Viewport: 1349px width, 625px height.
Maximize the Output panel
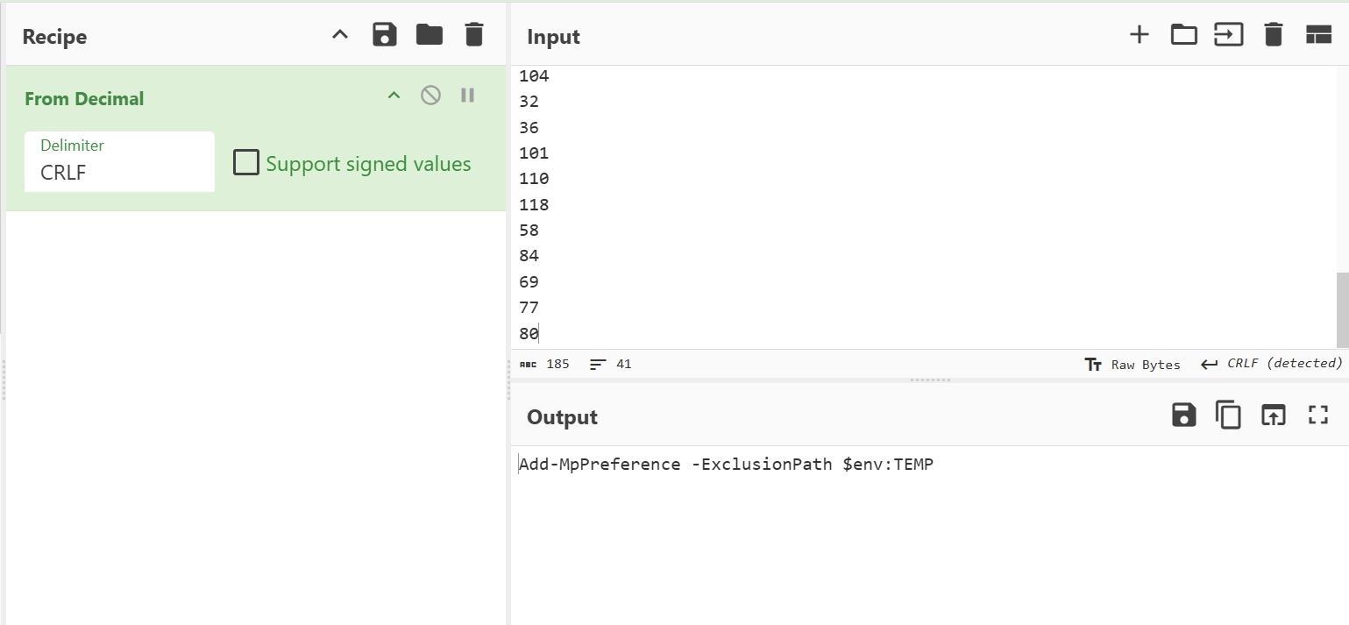tap(1317, 415)
